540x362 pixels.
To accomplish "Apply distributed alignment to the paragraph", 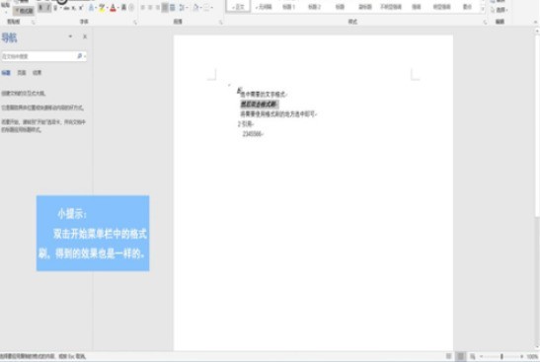I will pos(173,8).
